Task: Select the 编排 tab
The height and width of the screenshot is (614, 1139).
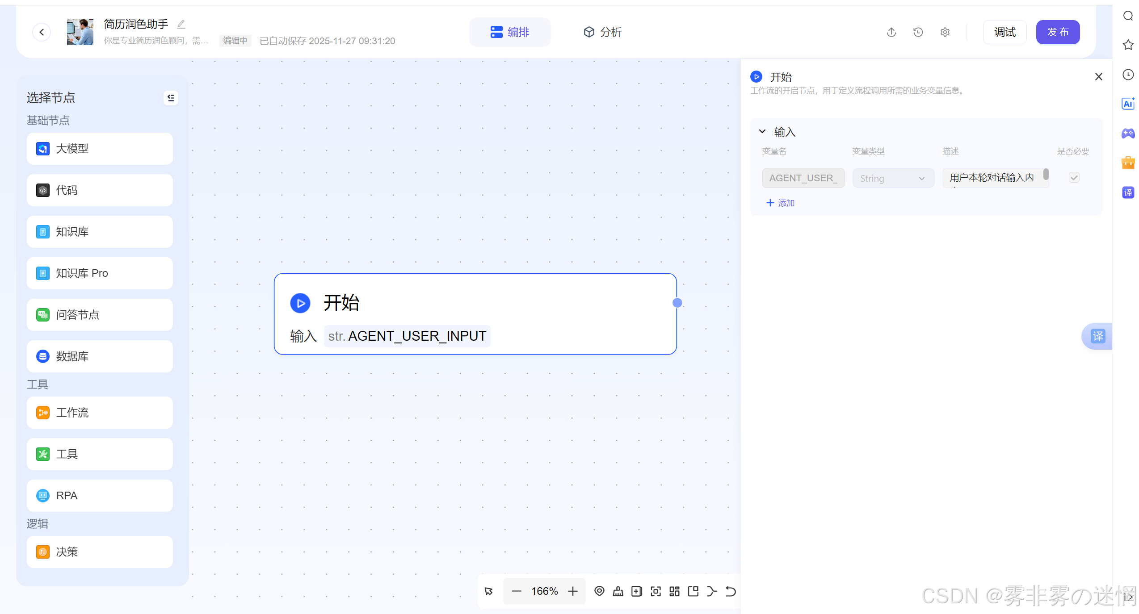Action: click(509, 32)
